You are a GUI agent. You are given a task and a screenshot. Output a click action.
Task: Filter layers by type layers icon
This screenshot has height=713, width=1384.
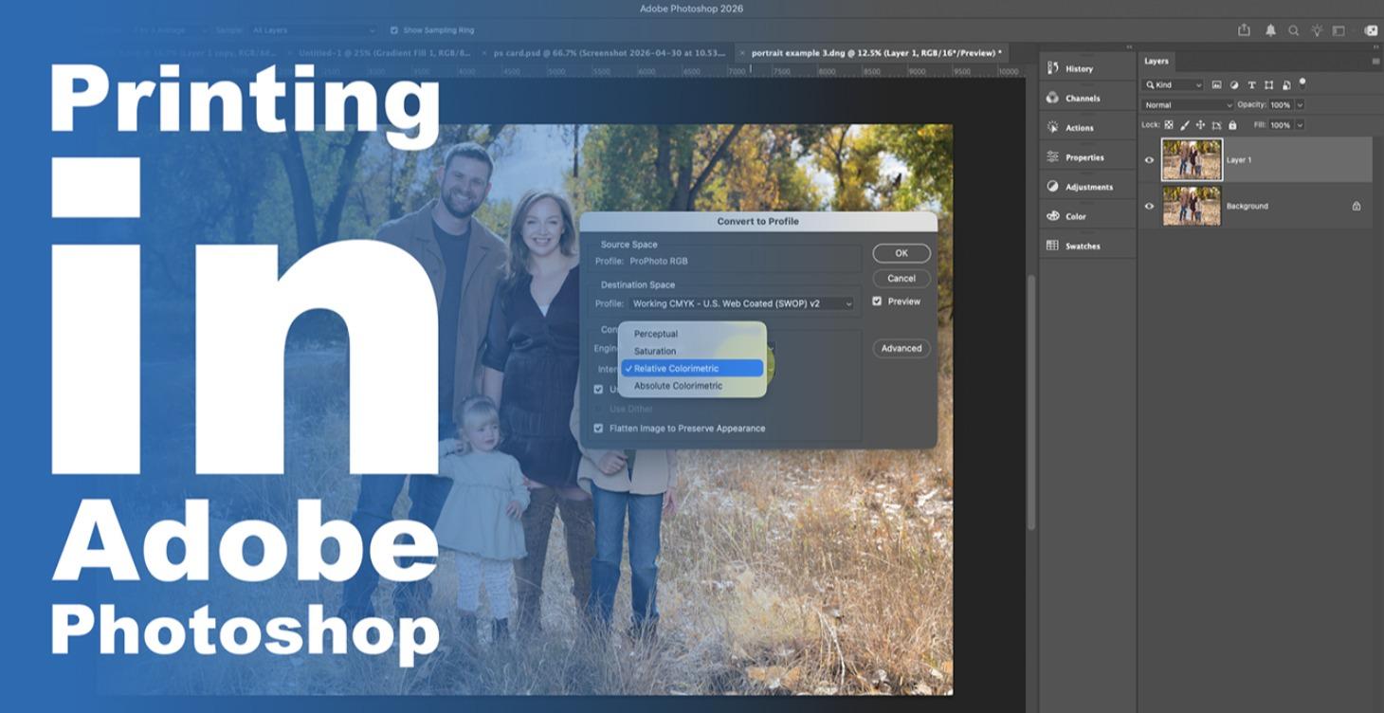coord(1251,85)
